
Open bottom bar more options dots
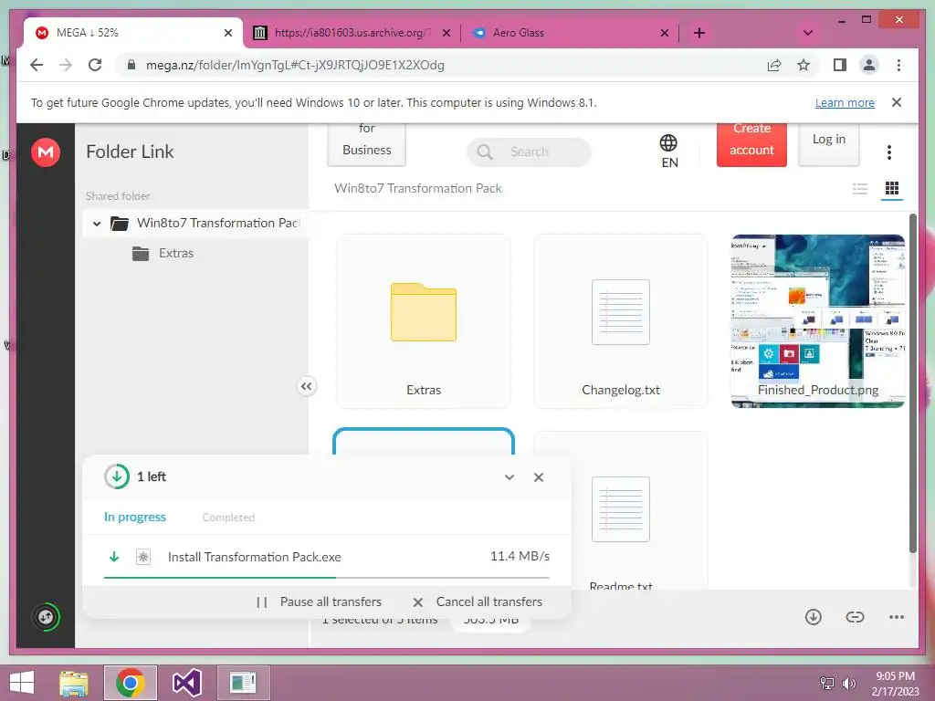pyautogui.click(x=897, y=617)
